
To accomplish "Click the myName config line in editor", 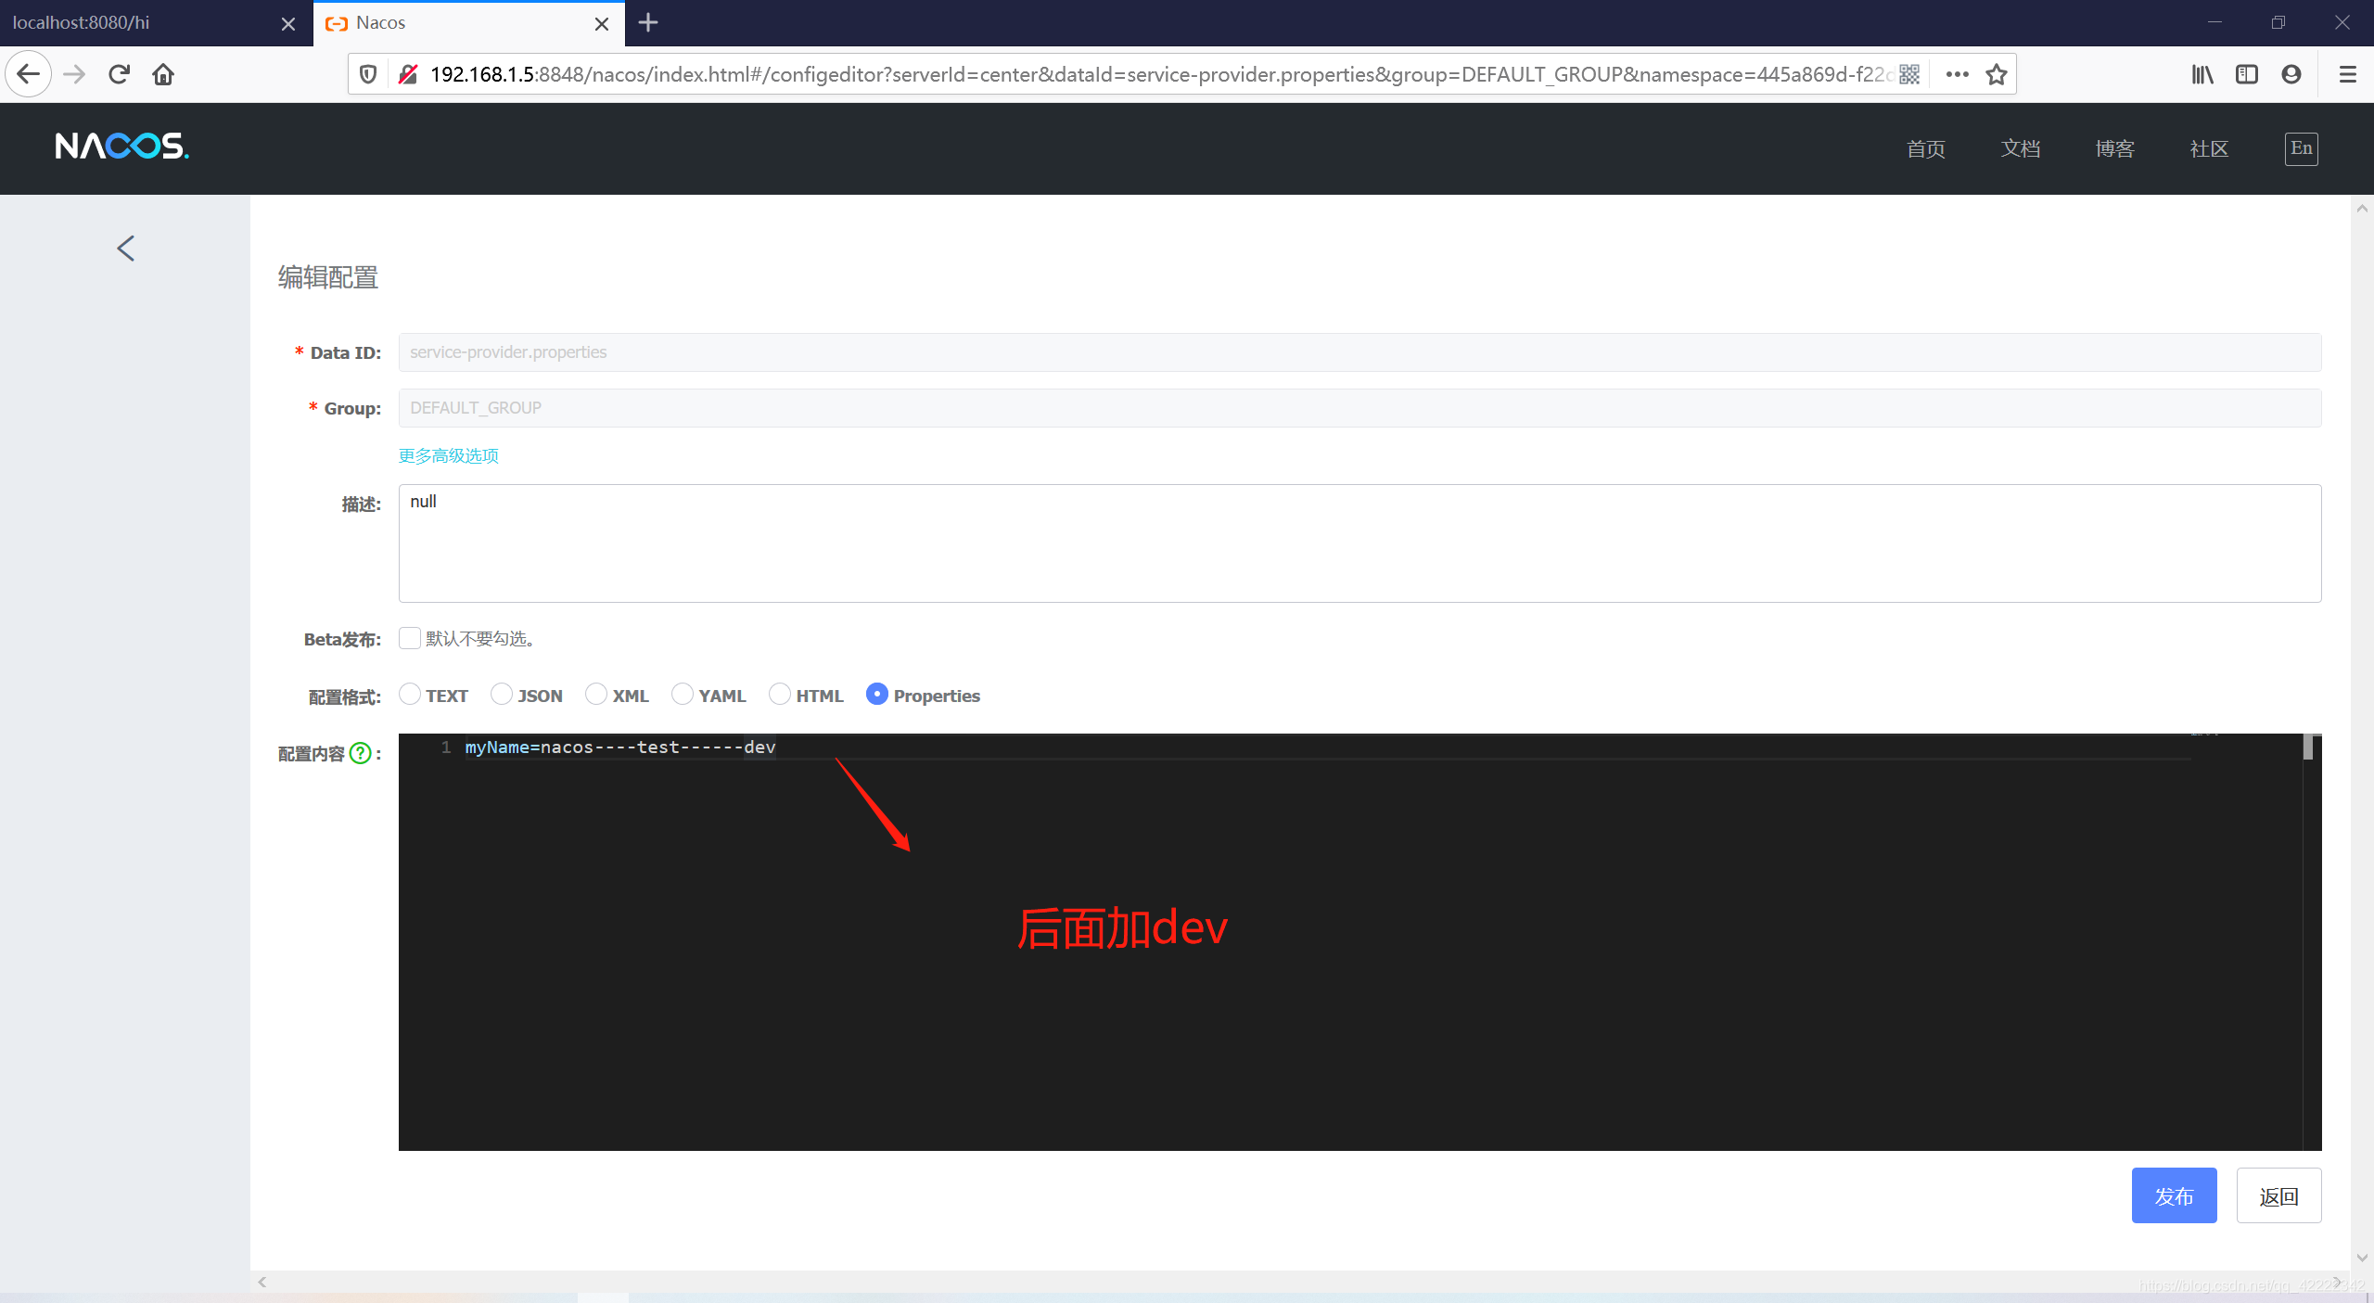I will click(x=620, y=747).
